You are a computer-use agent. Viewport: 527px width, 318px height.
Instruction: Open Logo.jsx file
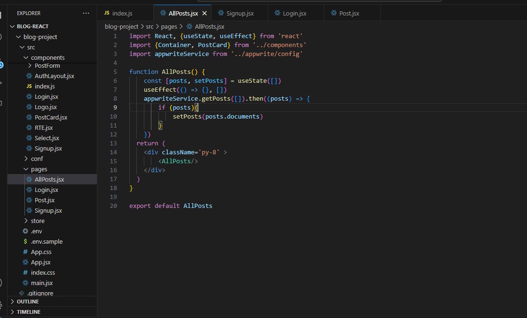pyautogui.click(x=52, y=107)
